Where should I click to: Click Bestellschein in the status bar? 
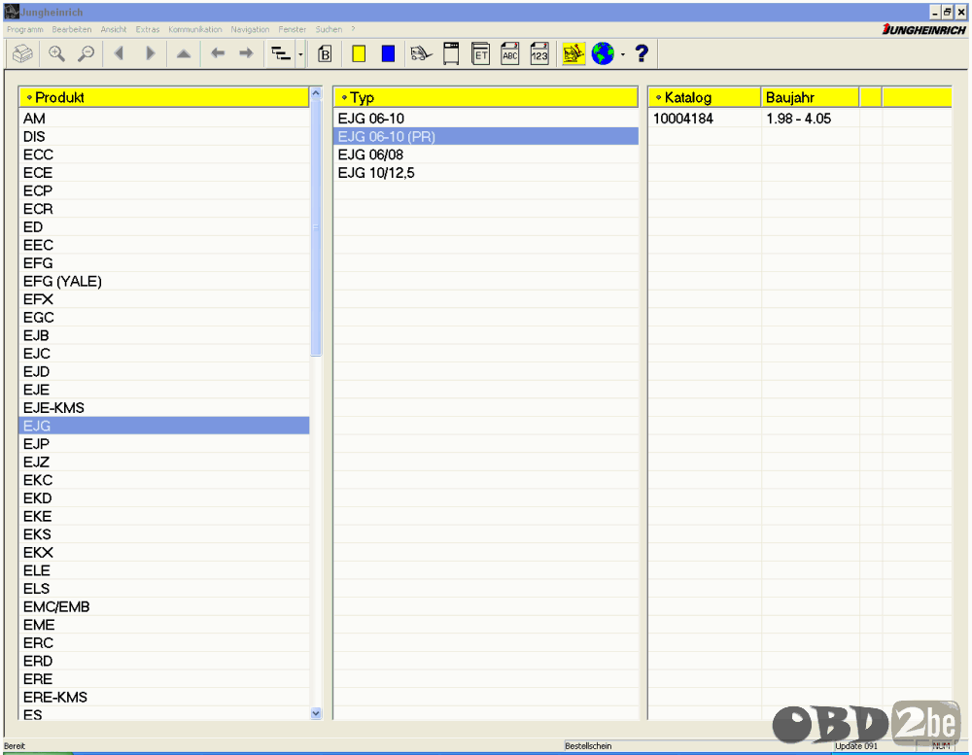(588, 746)
